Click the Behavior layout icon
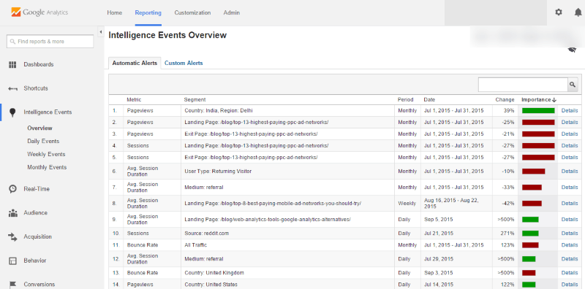585x289 pixels. [x=12, y=261]
